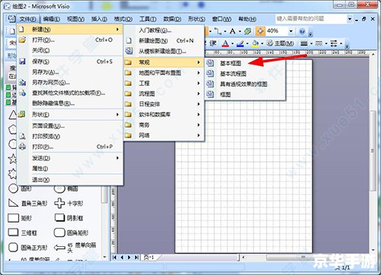Jump to last page with the navigation button
381x275 pixels.
click(x=136, y=258)
